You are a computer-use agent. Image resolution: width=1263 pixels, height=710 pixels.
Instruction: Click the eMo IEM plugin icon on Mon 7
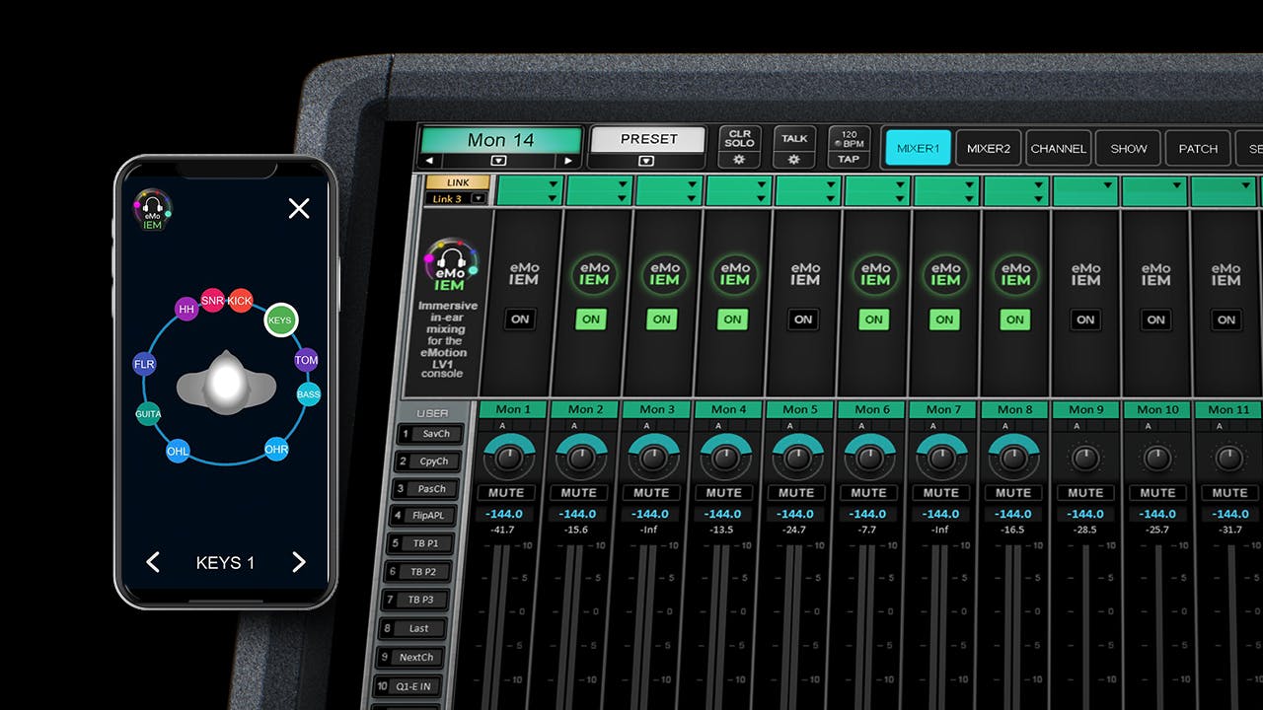(x=945, y=274)
